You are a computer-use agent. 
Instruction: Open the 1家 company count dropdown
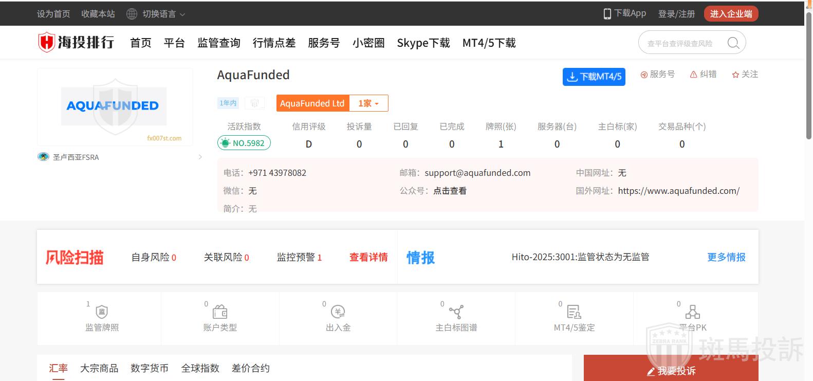click(x=368, y=103)
